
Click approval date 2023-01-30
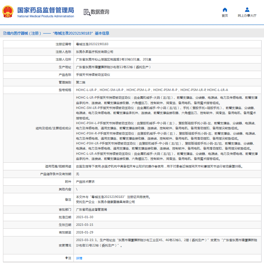84,217
